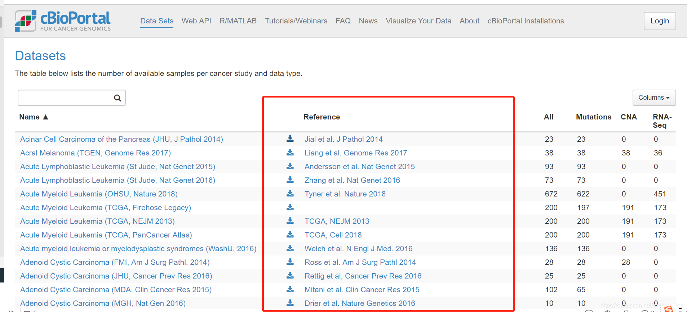
Task: Download Acral Melanoma TGEN dataset
Action: coord(290,153)
